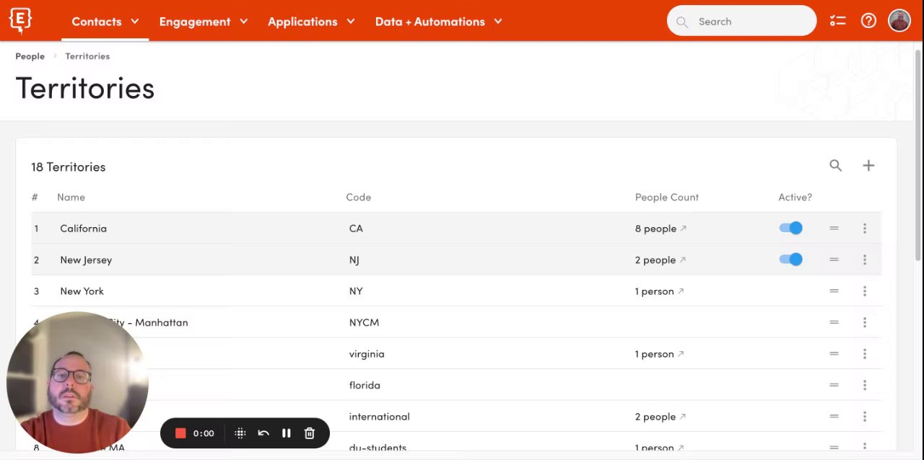The width and height of the screenshot is (924, 460).
Task: Stop the screen recording
Action: pos(180,433)
